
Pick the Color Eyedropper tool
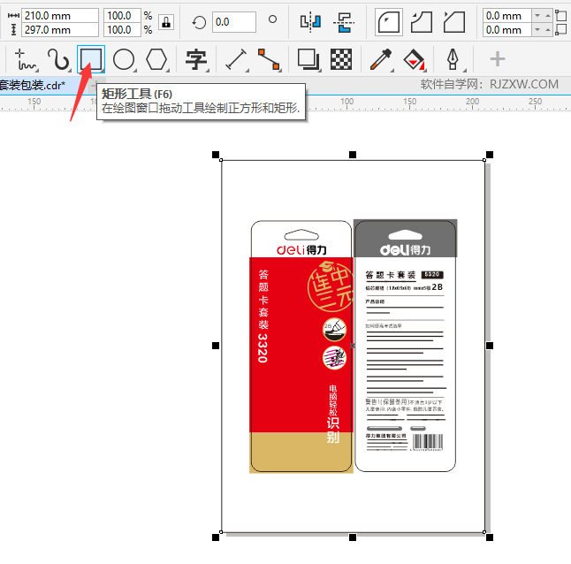[380, 59]
